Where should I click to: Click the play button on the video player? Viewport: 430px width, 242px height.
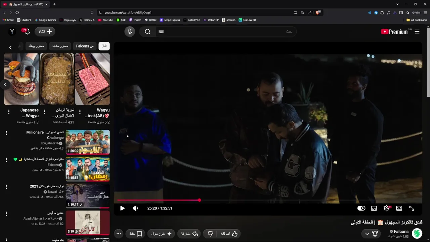pos(122,208)
